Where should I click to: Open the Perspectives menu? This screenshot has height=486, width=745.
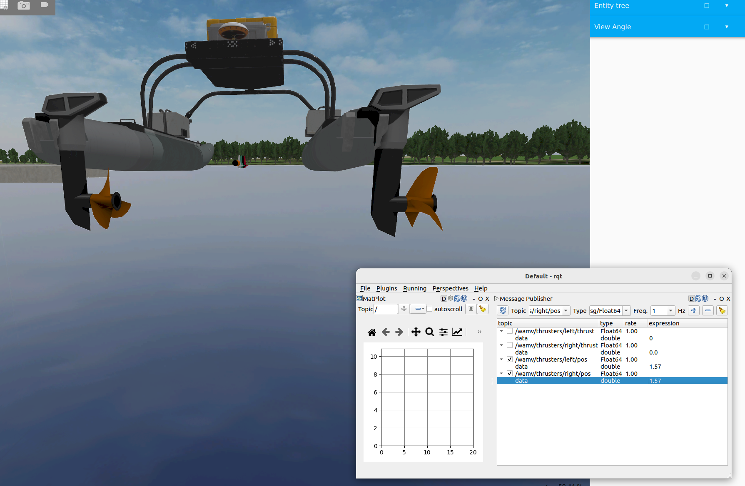click(x=450, y=288)
